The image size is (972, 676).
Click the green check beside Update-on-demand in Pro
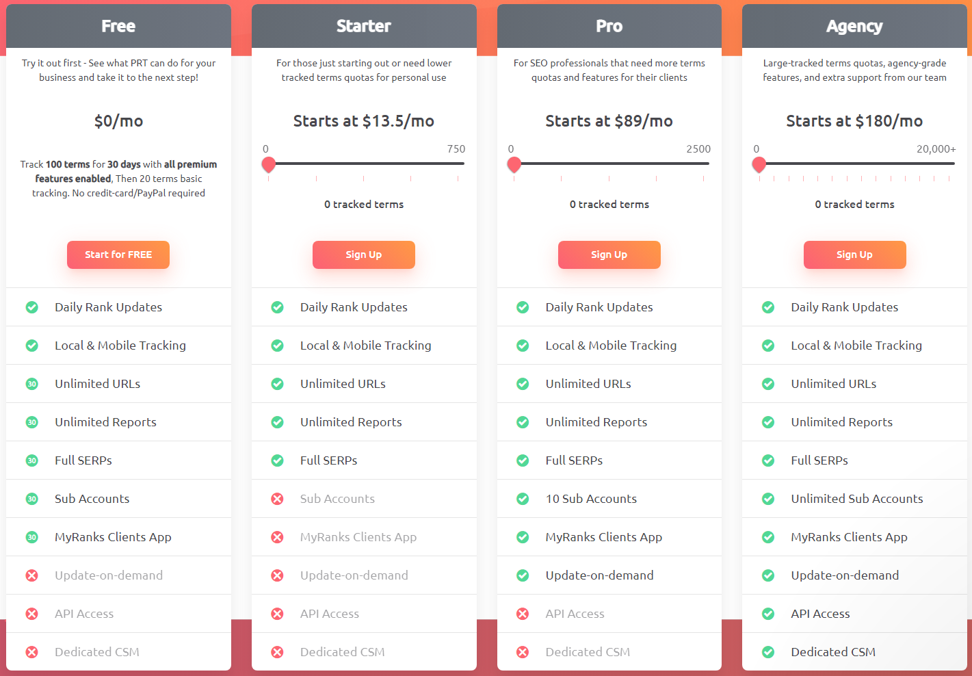pyautogui.click(x=523, y=575)
